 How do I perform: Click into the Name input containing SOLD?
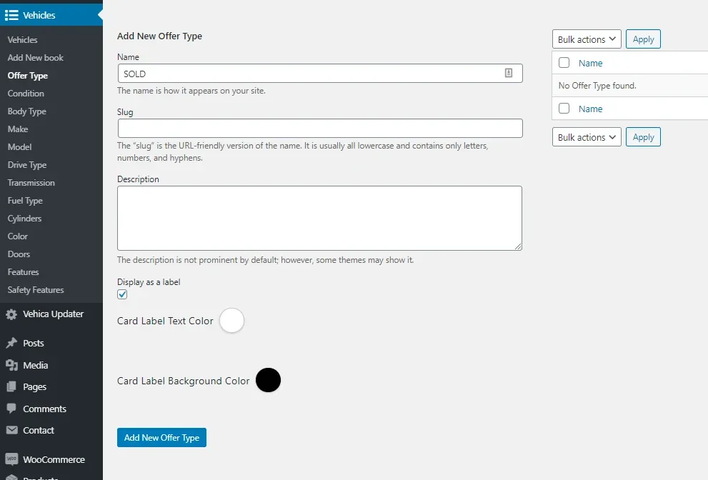click(319, 73)
